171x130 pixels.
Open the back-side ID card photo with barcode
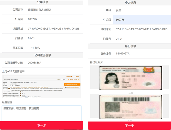pyautogui.click(x=129, y=106)
